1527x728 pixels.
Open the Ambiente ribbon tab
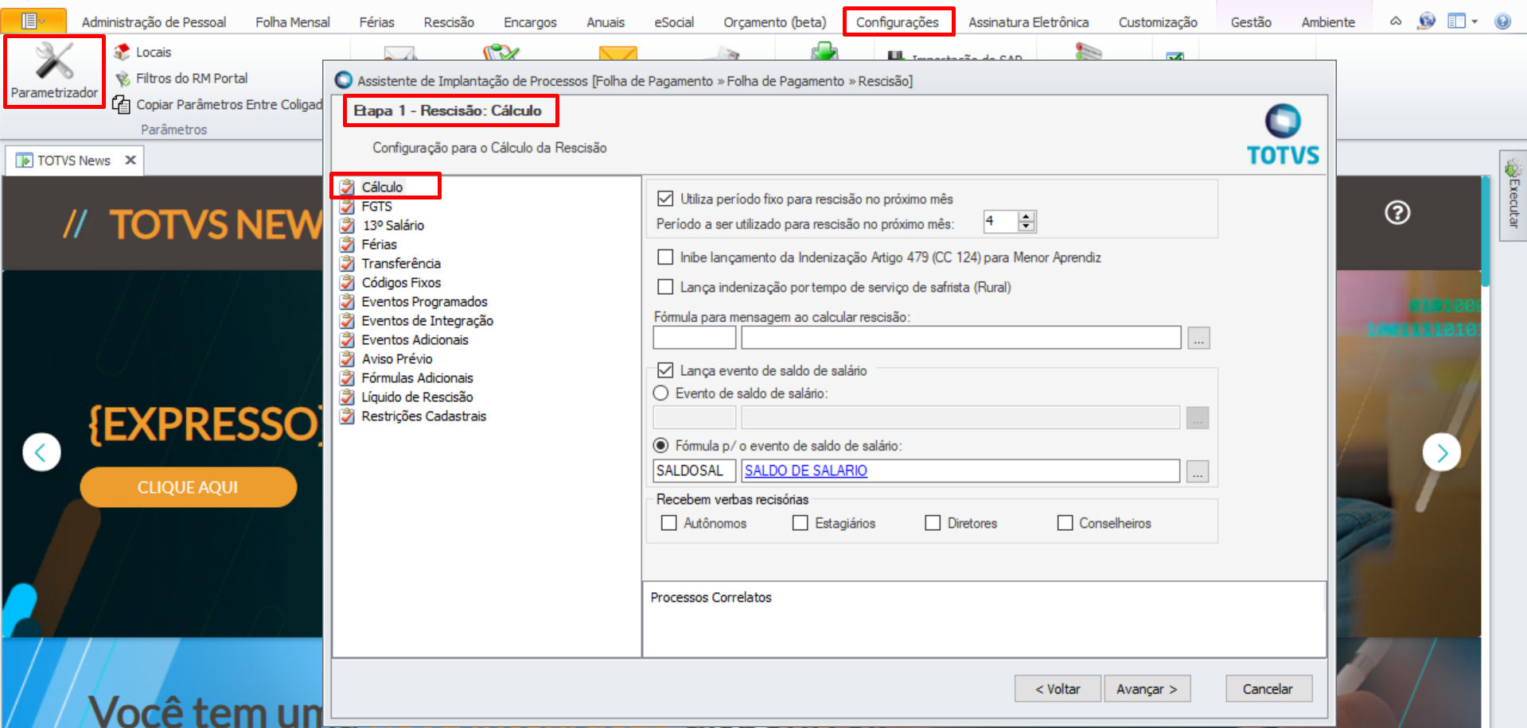click(x=1328, y=22)
